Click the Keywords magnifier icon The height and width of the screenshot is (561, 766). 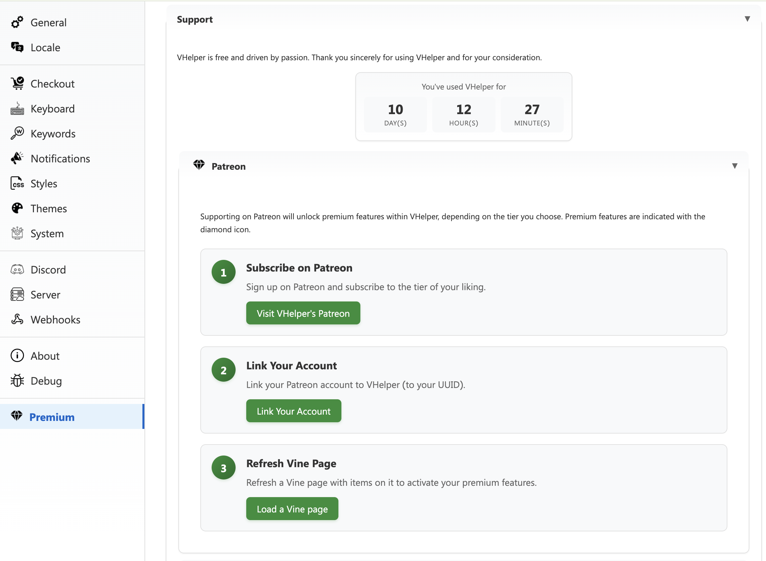click(17, 133)
